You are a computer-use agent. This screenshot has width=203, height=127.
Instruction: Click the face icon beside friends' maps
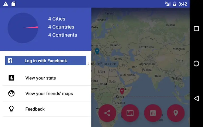coord(11,93)
